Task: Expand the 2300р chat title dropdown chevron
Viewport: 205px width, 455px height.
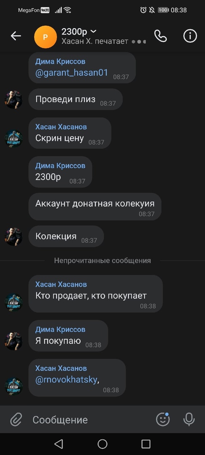Action: click(94, 31)
